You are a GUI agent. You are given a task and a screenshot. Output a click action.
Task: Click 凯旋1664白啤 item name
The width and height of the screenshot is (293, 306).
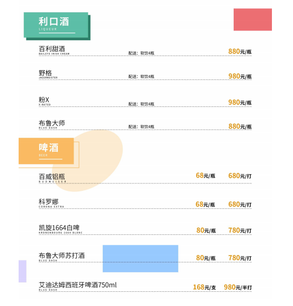(x=60, y=229)
